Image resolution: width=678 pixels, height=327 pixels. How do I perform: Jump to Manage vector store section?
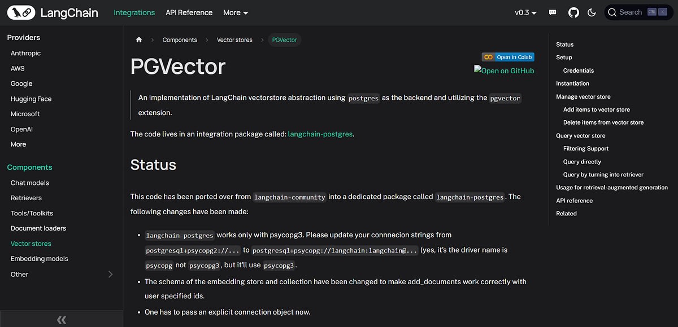583,97
